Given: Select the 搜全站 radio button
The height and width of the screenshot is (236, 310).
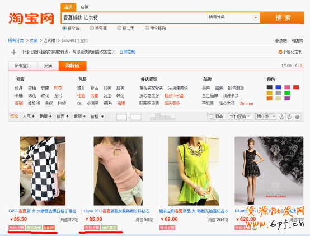Looking at the screenshot, I should tap(64, 28).
